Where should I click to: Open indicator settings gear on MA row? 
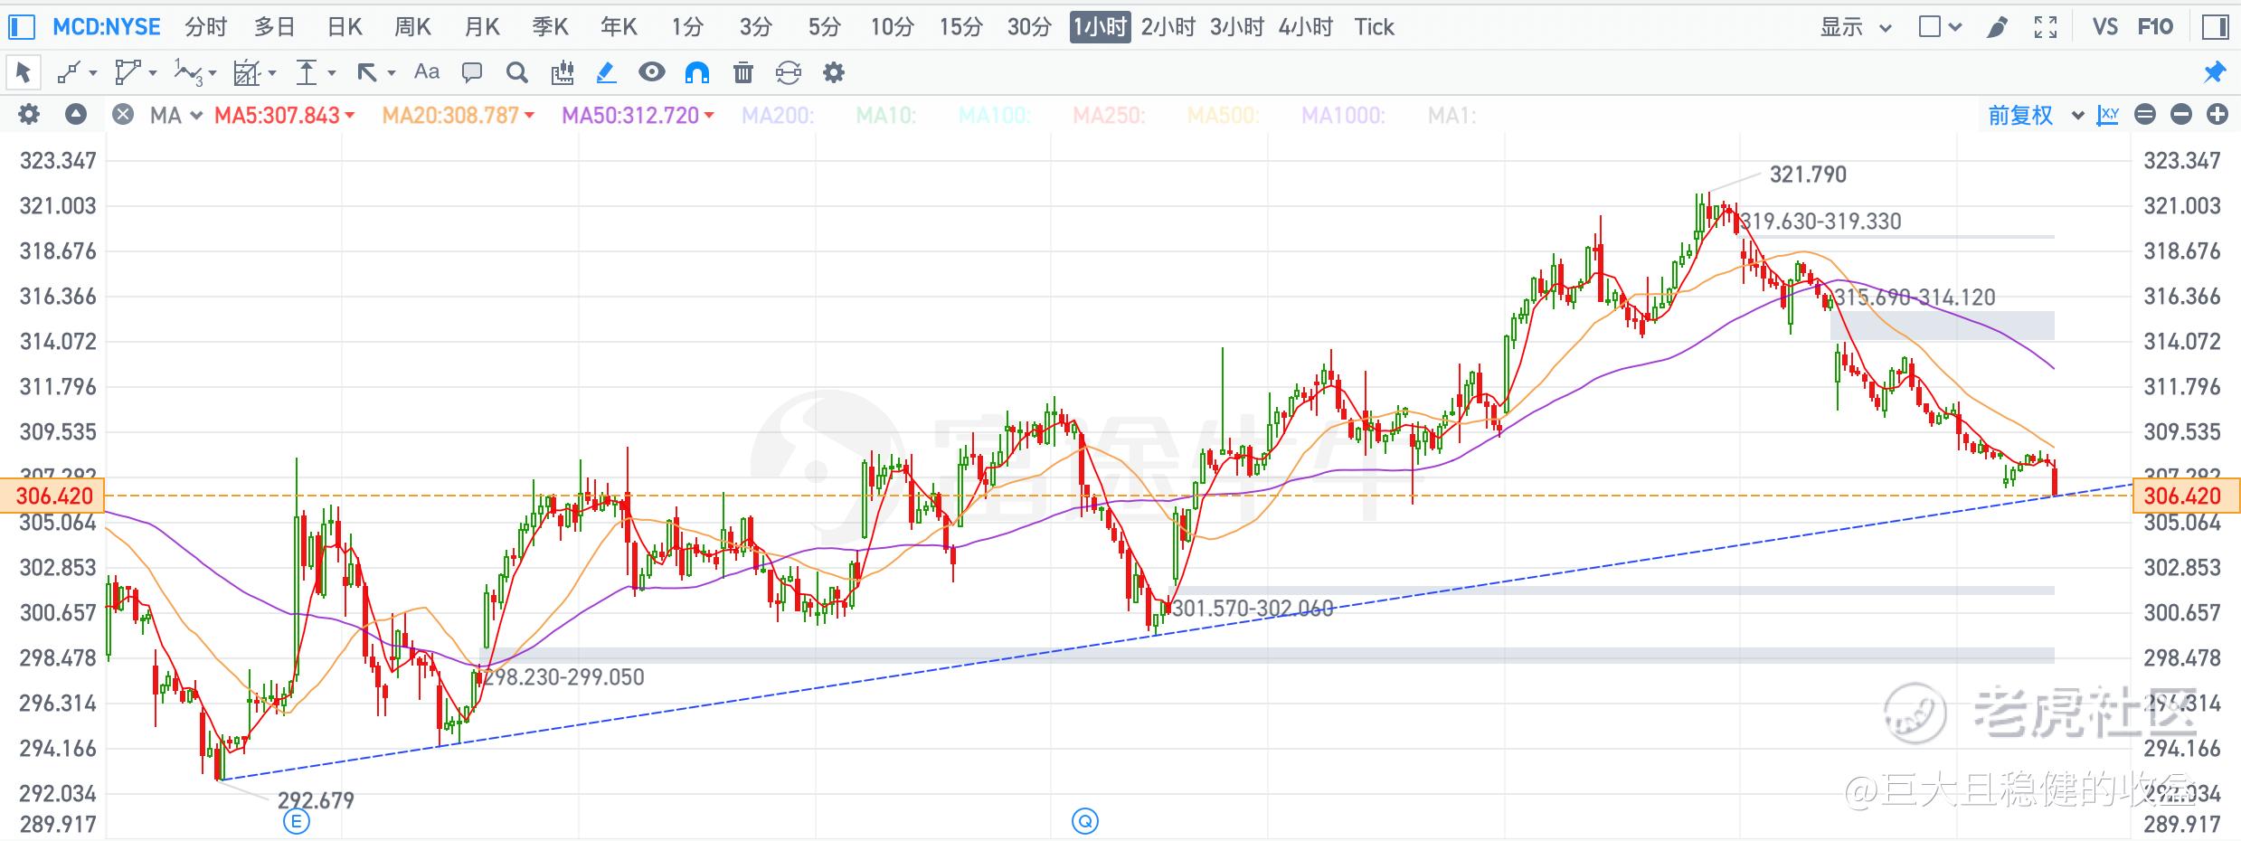click(x=29, y=115)
